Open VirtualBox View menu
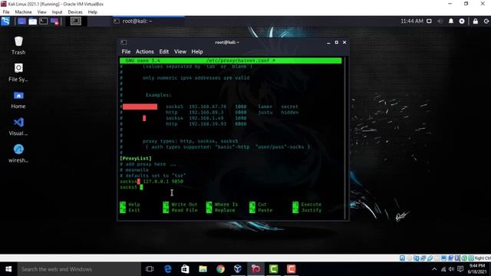 [x=41, y=12]
